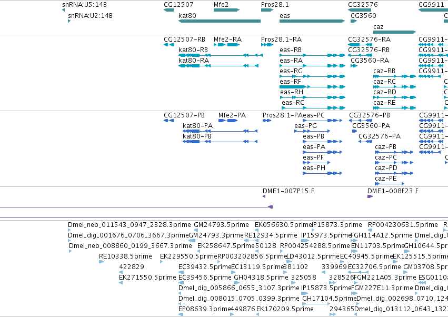Select transcript caz-RD
The image size is (448, 317).
point(385,92)
